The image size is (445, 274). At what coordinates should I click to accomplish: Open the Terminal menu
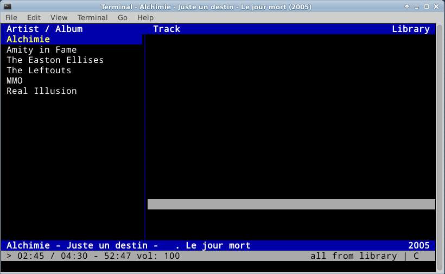(x=92, y=17)
